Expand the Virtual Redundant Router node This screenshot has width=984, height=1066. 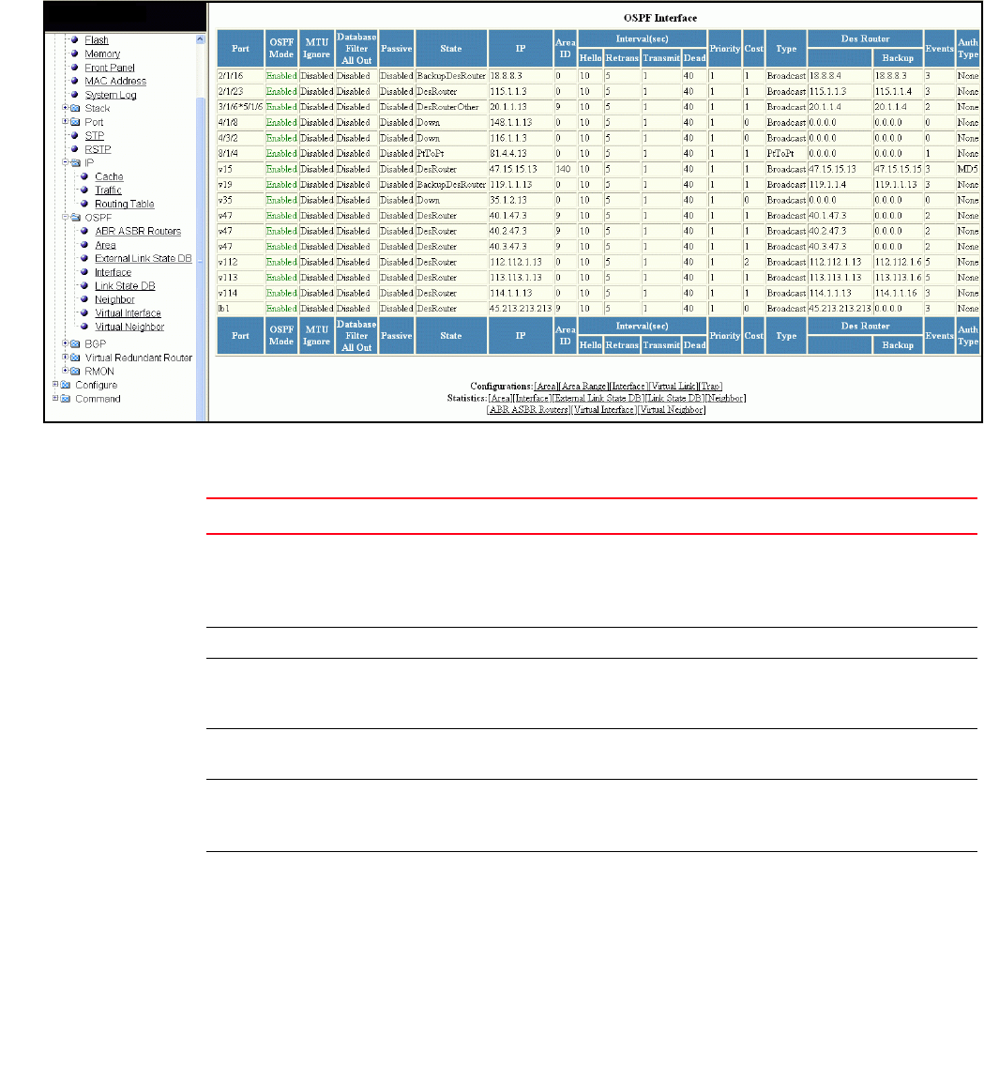coord(66,357)
